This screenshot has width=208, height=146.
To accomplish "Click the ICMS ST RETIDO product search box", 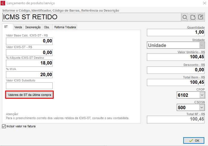I will 91,17.
